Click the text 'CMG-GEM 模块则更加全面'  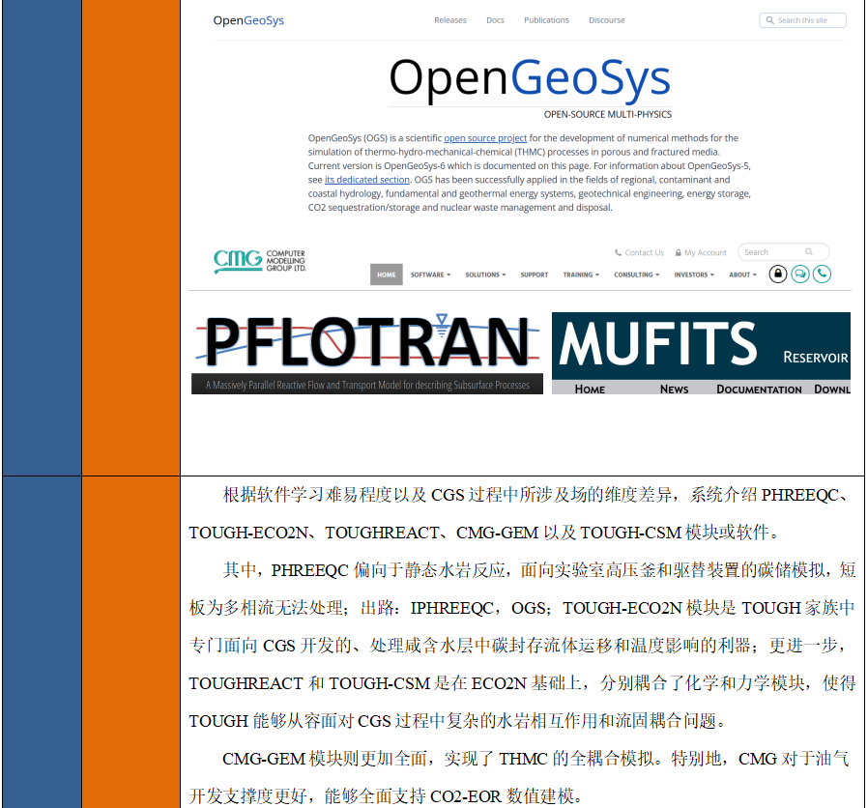(325, 758)
